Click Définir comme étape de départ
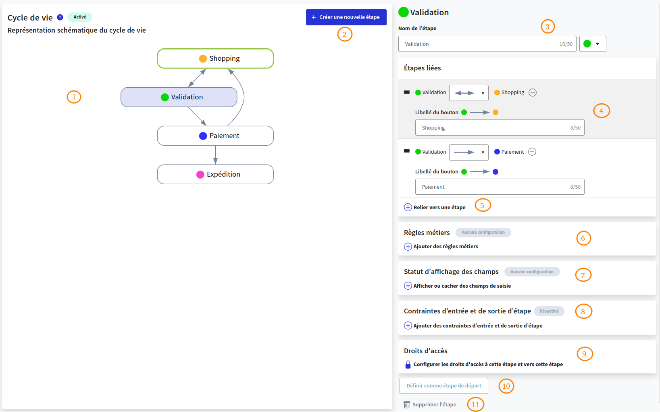Image resolution: width=660 pixels, height=412 pixels. tap(443, 385)
